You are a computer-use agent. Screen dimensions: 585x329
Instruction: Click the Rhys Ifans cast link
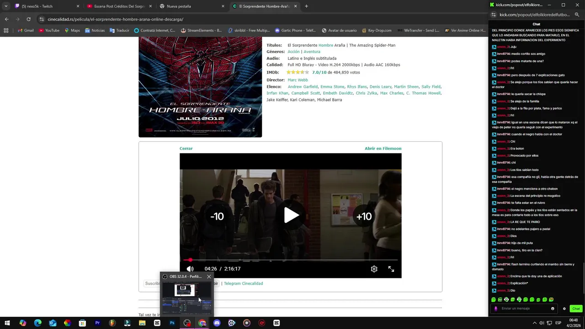(x=357, y=86)
